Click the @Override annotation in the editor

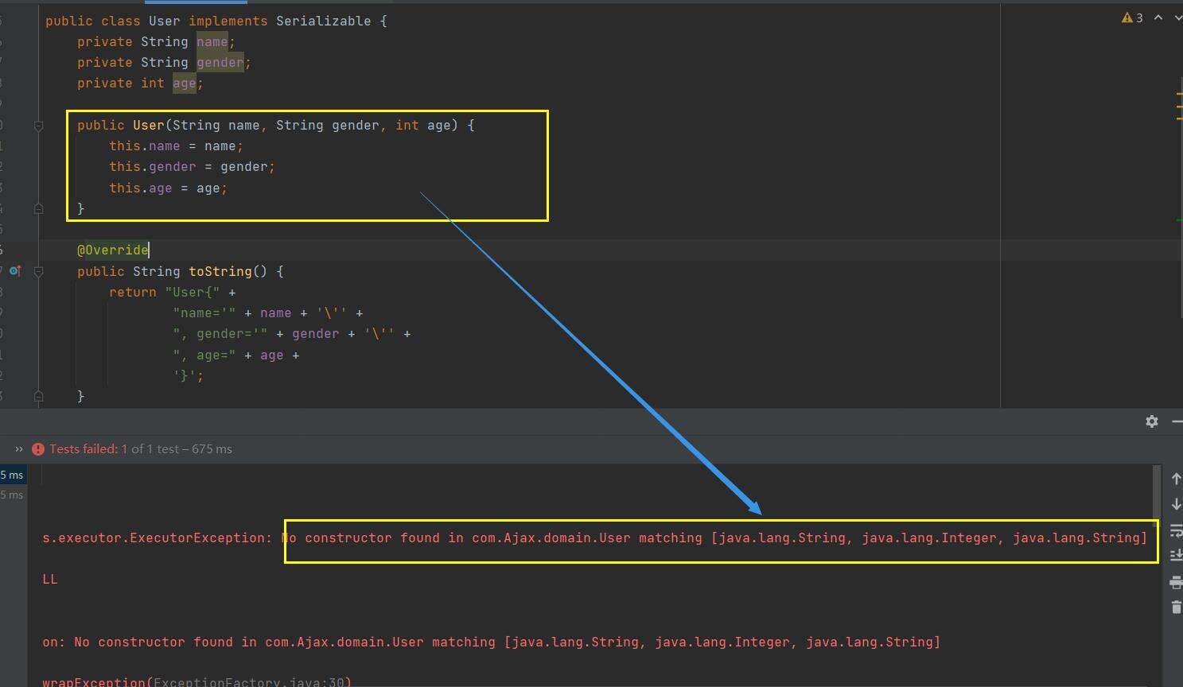[112, 250]
